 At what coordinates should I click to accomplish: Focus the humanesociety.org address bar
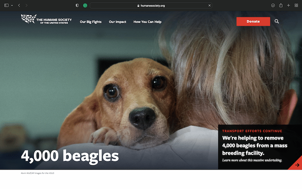(151, 6)
